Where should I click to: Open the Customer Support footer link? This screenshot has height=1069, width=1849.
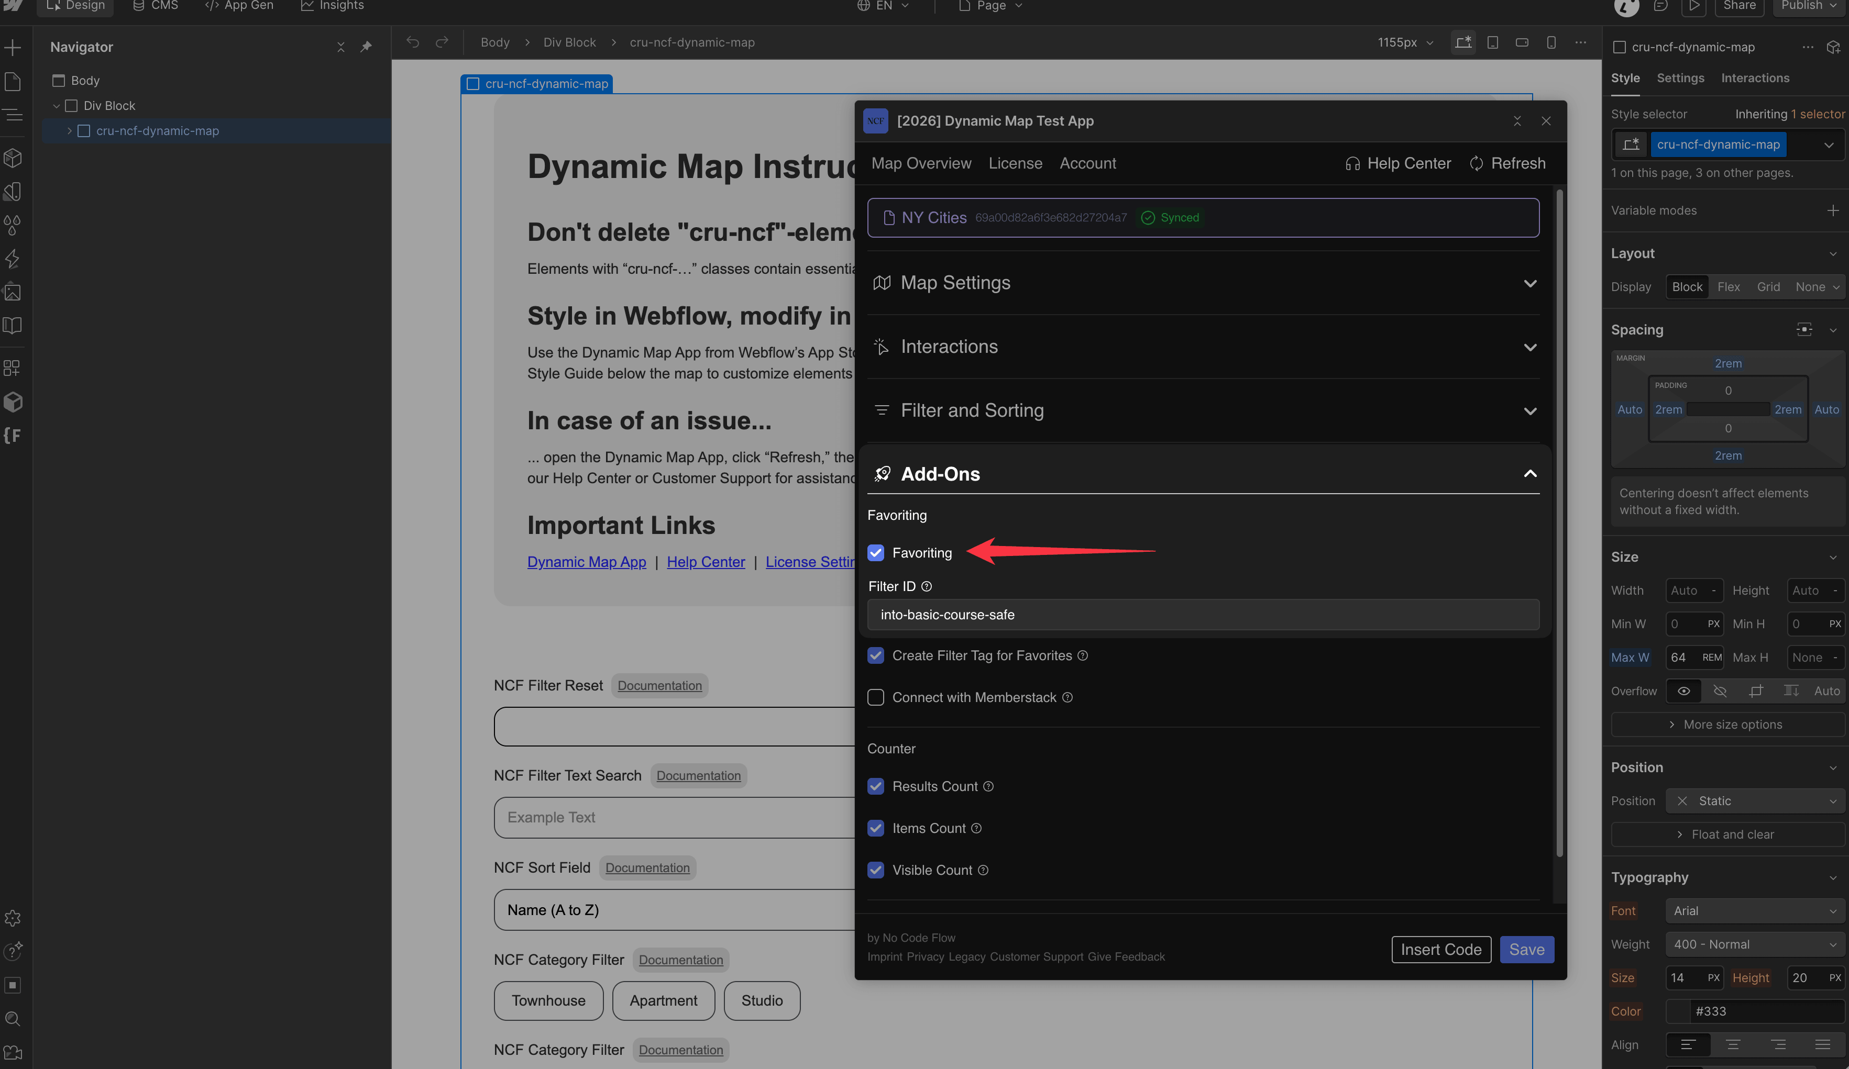pos(1036,957)
